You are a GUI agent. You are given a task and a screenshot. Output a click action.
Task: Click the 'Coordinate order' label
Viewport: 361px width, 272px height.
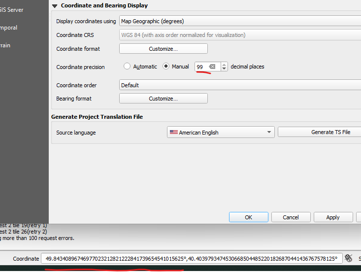(x=76, y=85)
